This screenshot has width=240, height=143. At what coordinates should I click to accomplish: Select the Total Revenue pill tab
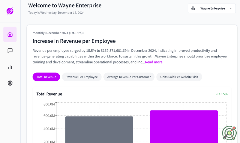(46, 77)
